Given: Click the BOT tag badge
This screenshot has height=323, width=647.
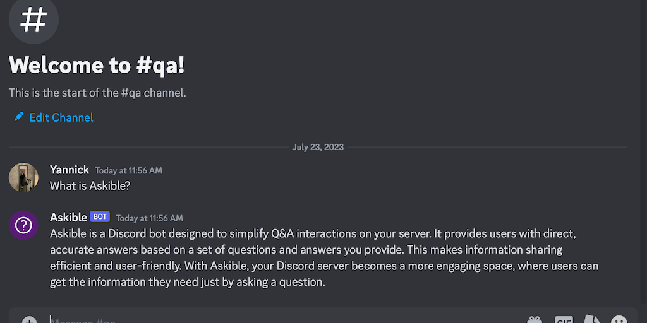Looking at the screenshot, I should [x=100, y=217].
